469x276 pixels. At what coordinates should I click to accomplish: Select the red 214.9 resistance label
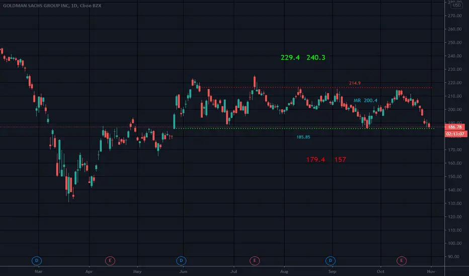pyautogui.click(x=355, y=83)
